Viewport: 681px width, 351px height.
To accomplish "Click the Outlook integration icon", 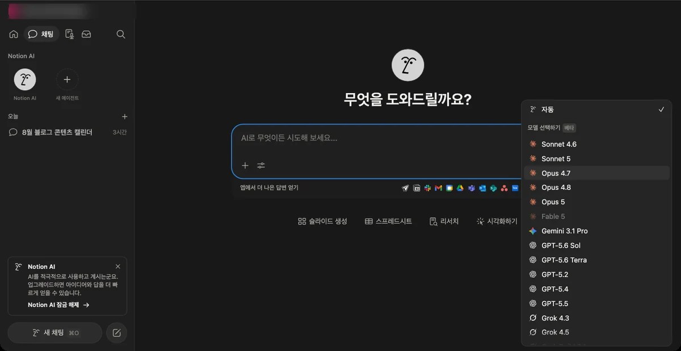I will [482, 188].
